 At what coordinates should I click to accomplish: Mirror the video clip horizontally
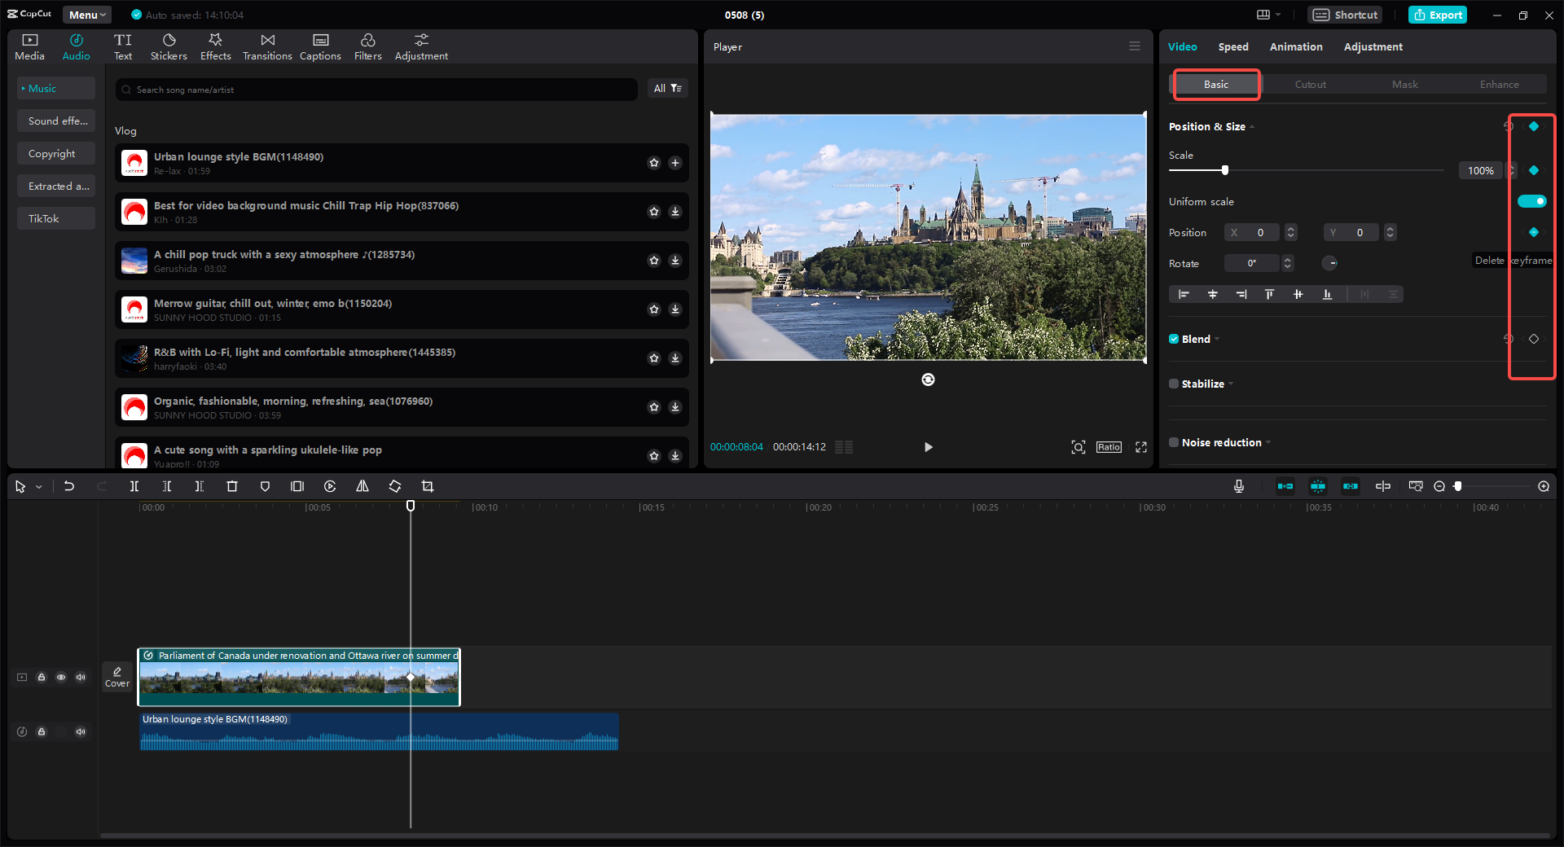(362, 486)
